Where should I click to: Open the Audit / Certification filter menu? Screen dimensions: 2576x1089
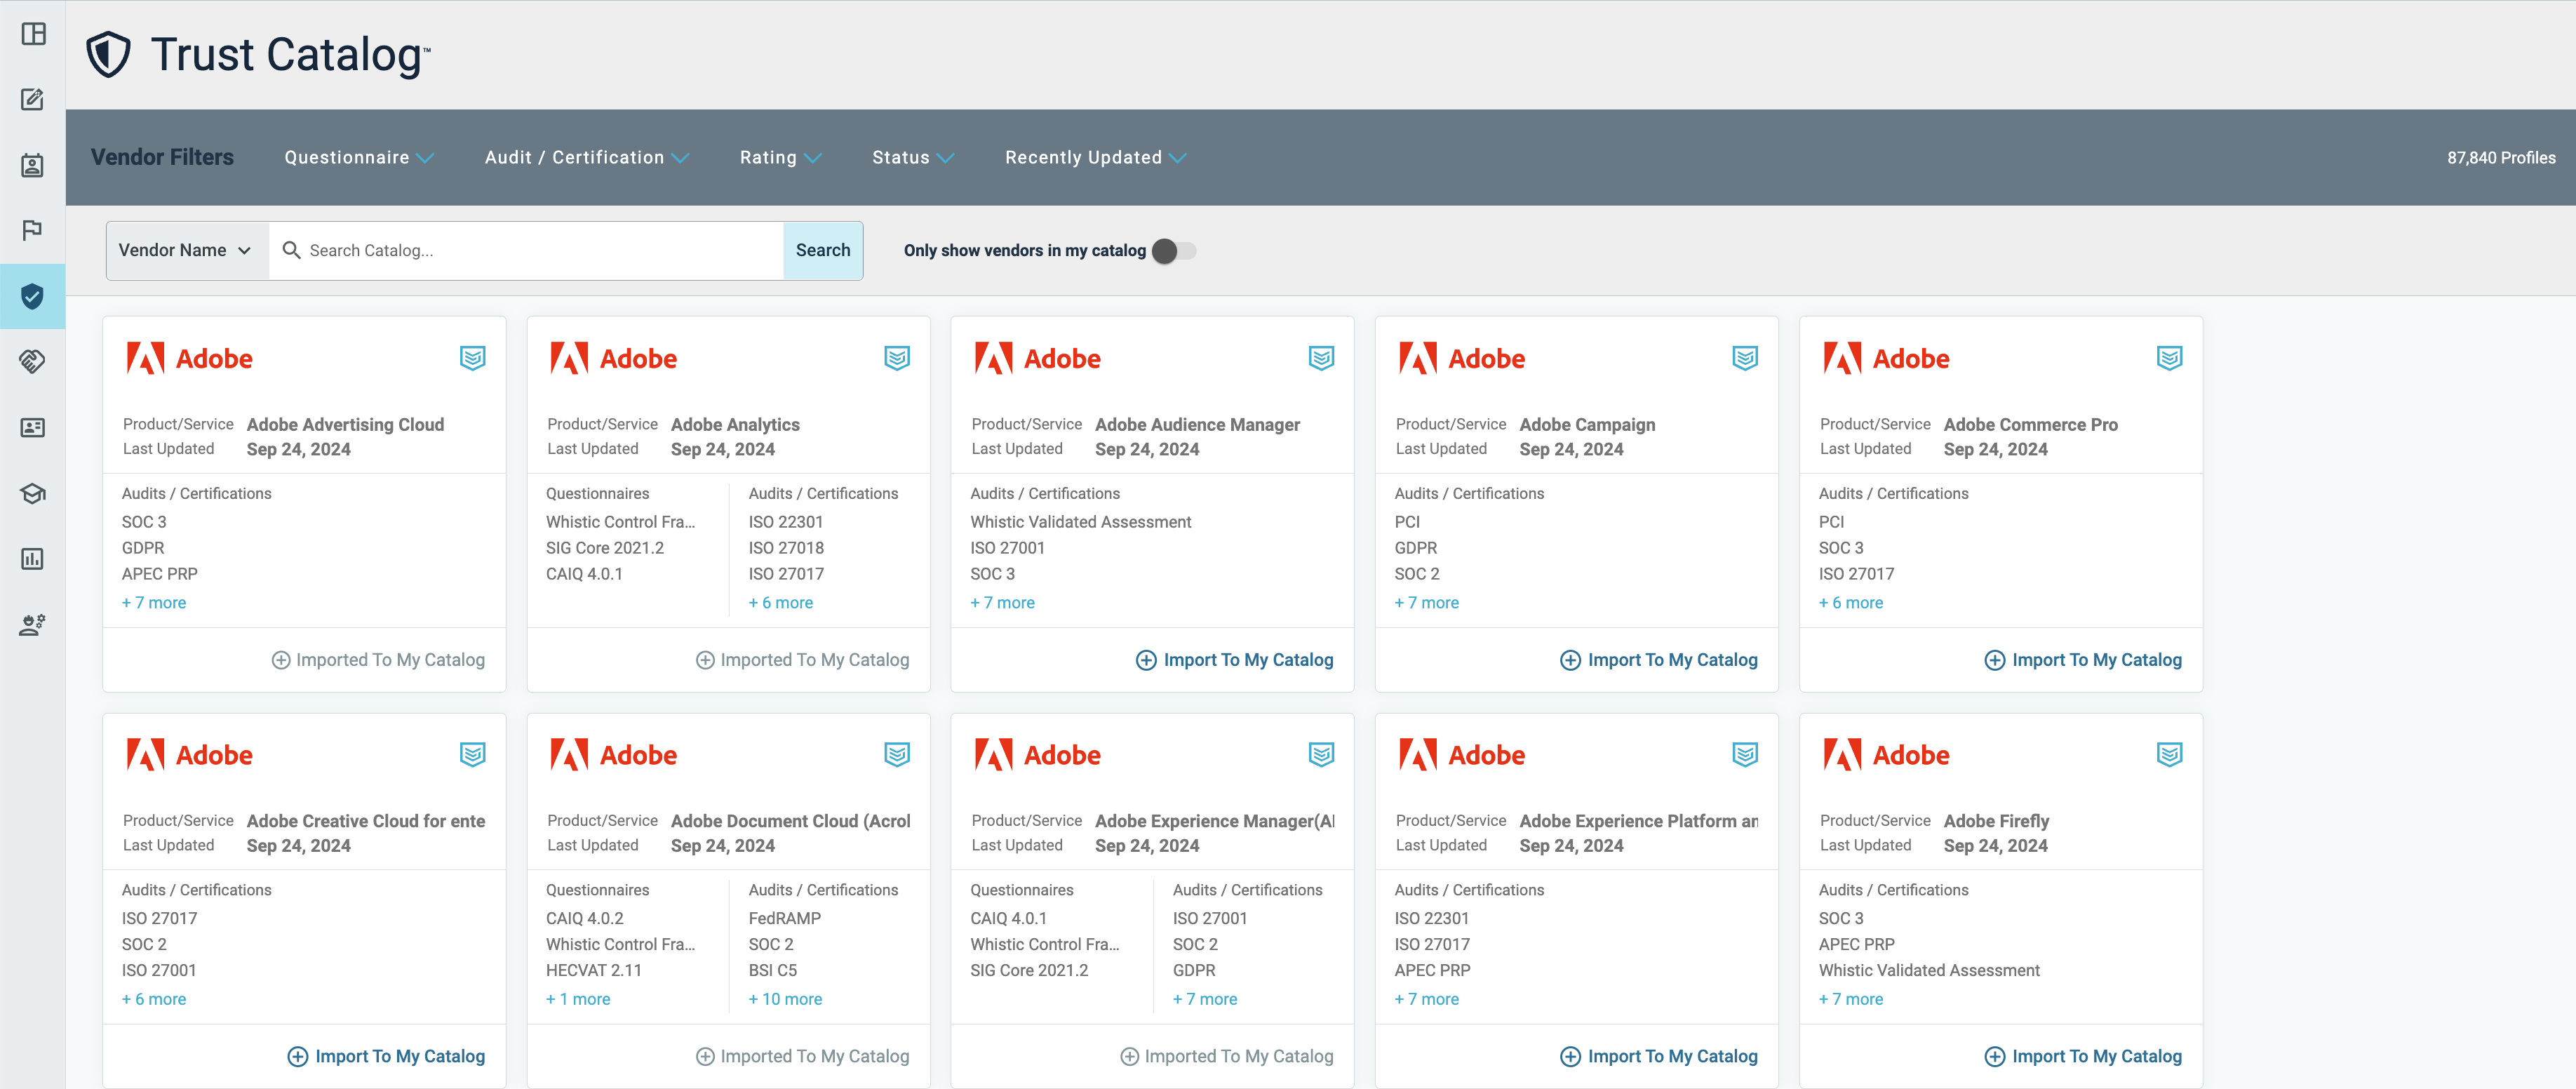coord(586,158)
